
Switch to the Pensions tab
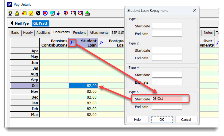pyautogui.click(x=80, y=33)
